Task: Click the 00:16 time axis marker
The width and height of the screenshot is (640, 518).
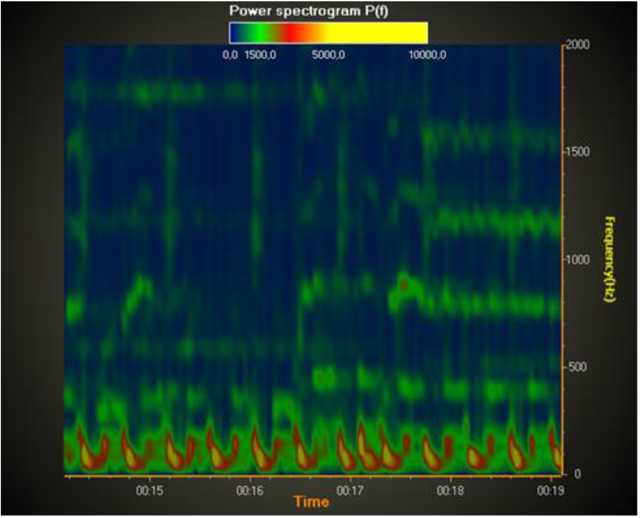Action: [x=250, y=491]
